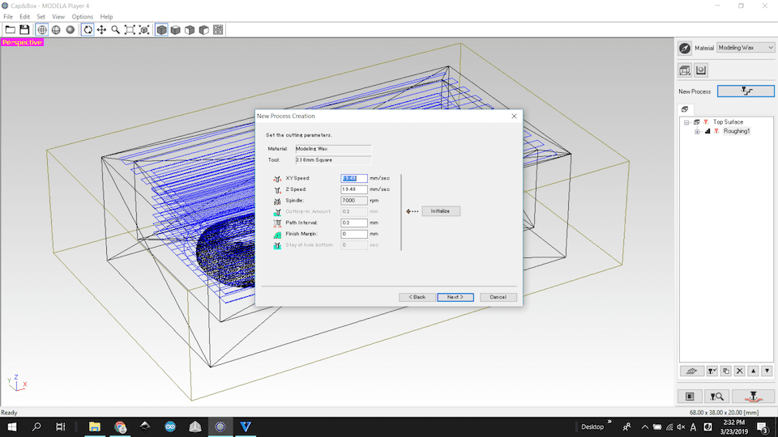Open the File menu
Screen dimensions: 778x437
[8, 16]
